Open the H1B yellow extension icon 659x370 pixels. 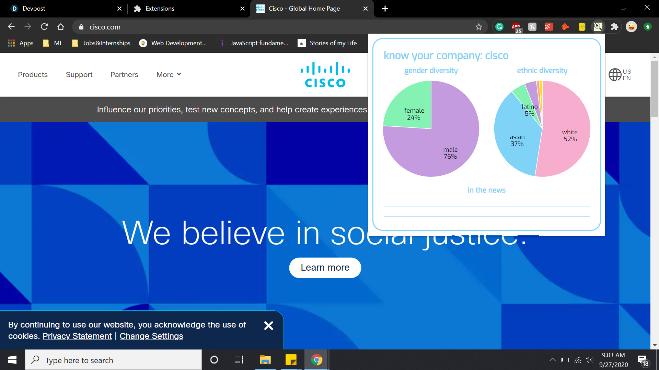pyautogui.click(x=582, y=27)
